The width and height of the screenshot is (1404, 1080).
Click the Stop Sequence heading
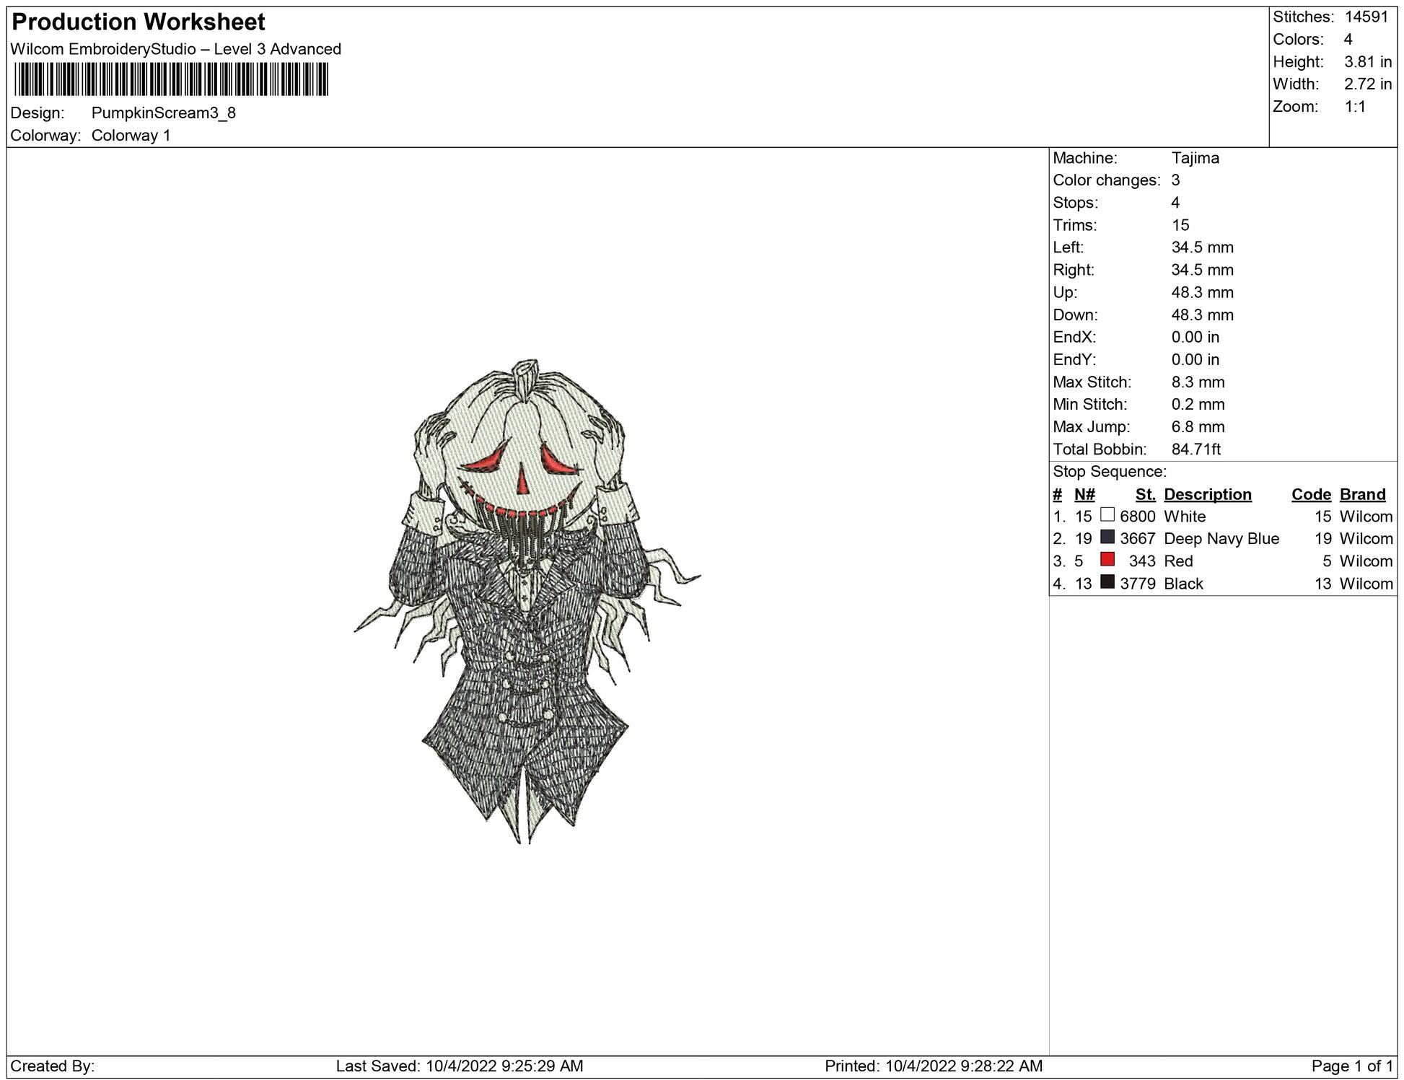(x=1109, y=472)
